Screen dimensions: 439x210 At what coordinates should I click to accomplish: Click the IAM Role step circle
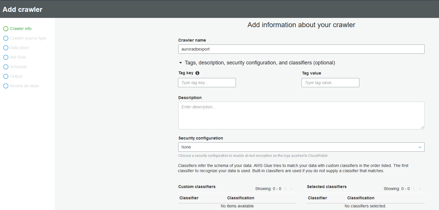[6, 57]
